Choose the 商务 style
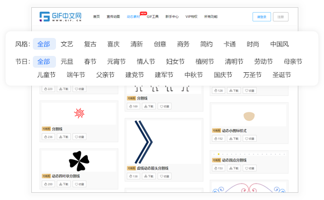The height and width of the screenshot is (200, 324). point(183,44)
